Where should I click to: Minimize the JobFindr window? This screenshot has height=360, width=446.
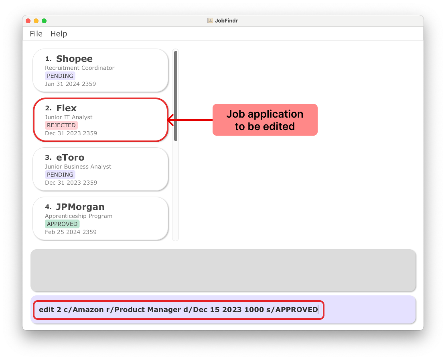[36, 21]
